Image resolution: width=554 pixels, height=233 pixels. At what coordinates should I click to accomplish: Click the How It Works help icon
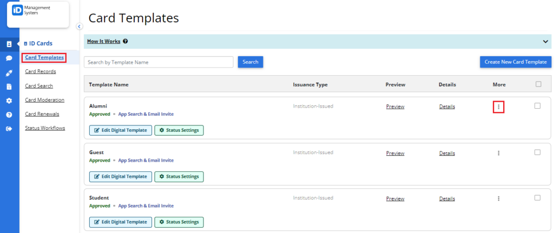126,41
